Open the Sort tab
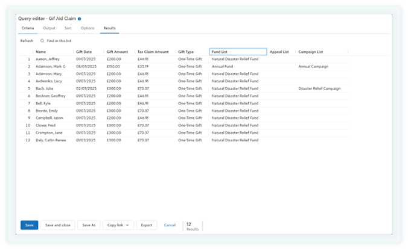The height and width of the screenshot is (249, 408). click(x=68, y=28)
